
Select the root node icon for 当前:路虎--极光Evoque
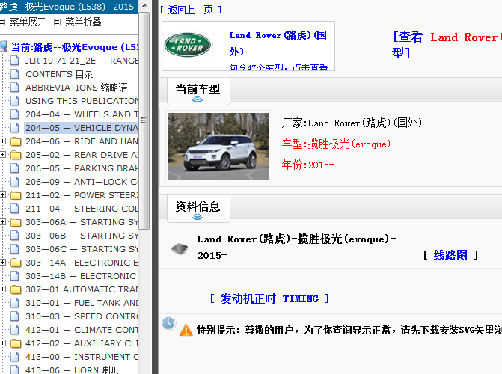4,46
